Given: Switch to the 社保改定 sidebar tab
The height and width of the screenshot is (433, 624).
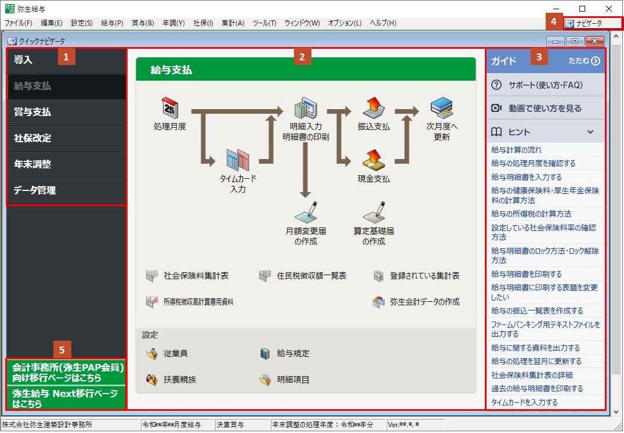Looking at the screenshot, I should [67, 139].
